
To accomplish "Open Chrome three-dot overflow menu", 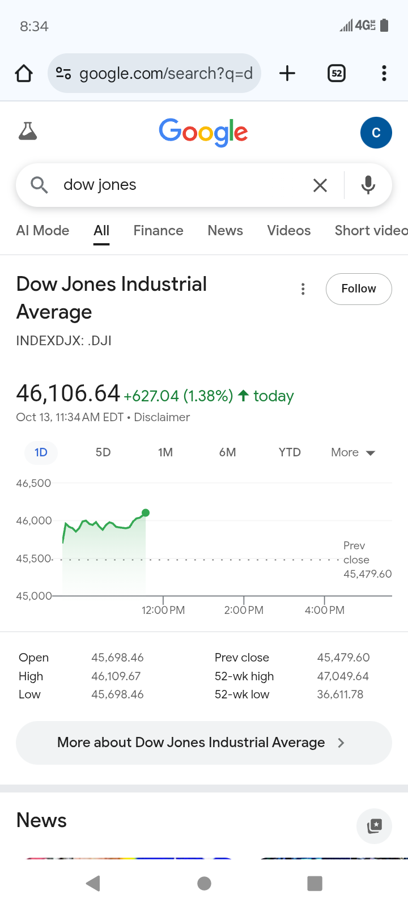I will [x=384, y=73].
